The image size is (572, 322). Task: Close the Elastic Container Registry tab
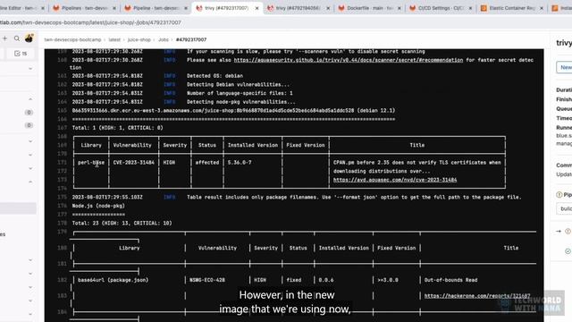(542, 8)
